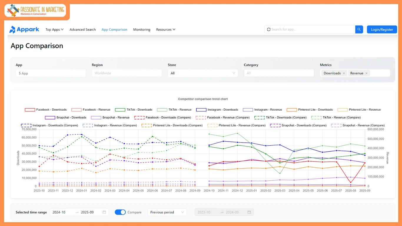Click refresh icon in the search box
Screen dimensions: 402x226
pos(268,29)
